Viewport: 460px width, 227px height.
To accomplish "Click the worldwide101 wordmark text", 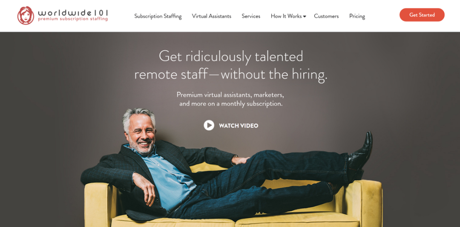I will click(x=73, y=13).
